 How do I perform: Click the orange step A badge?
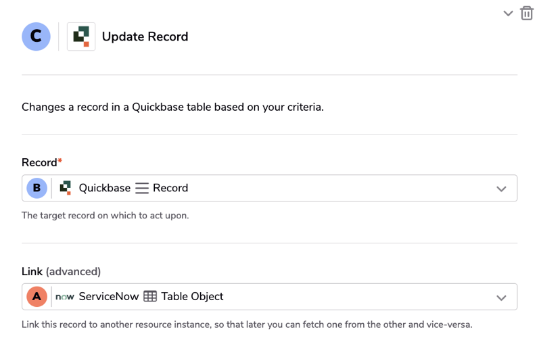[x=37, y=297]
